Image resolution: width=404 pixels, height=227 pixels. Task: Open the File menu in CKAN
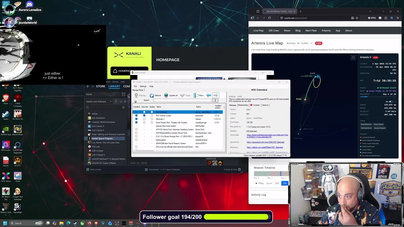point(135,86)
